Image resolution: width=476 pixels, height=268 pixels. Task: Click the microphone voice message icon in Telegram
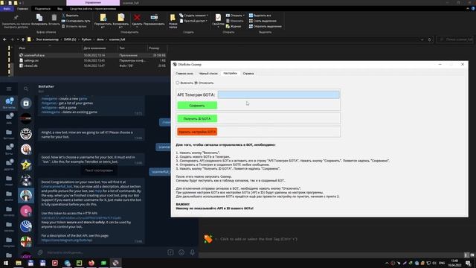[192, 252]
